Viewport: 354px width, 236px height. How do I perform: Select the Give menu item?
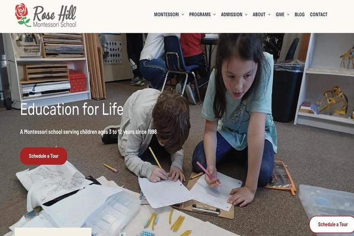point(280,14)
